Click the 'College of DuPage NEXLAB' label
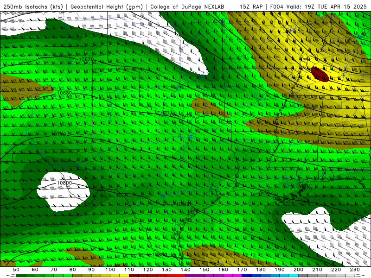371x278 pixels. 187,7
